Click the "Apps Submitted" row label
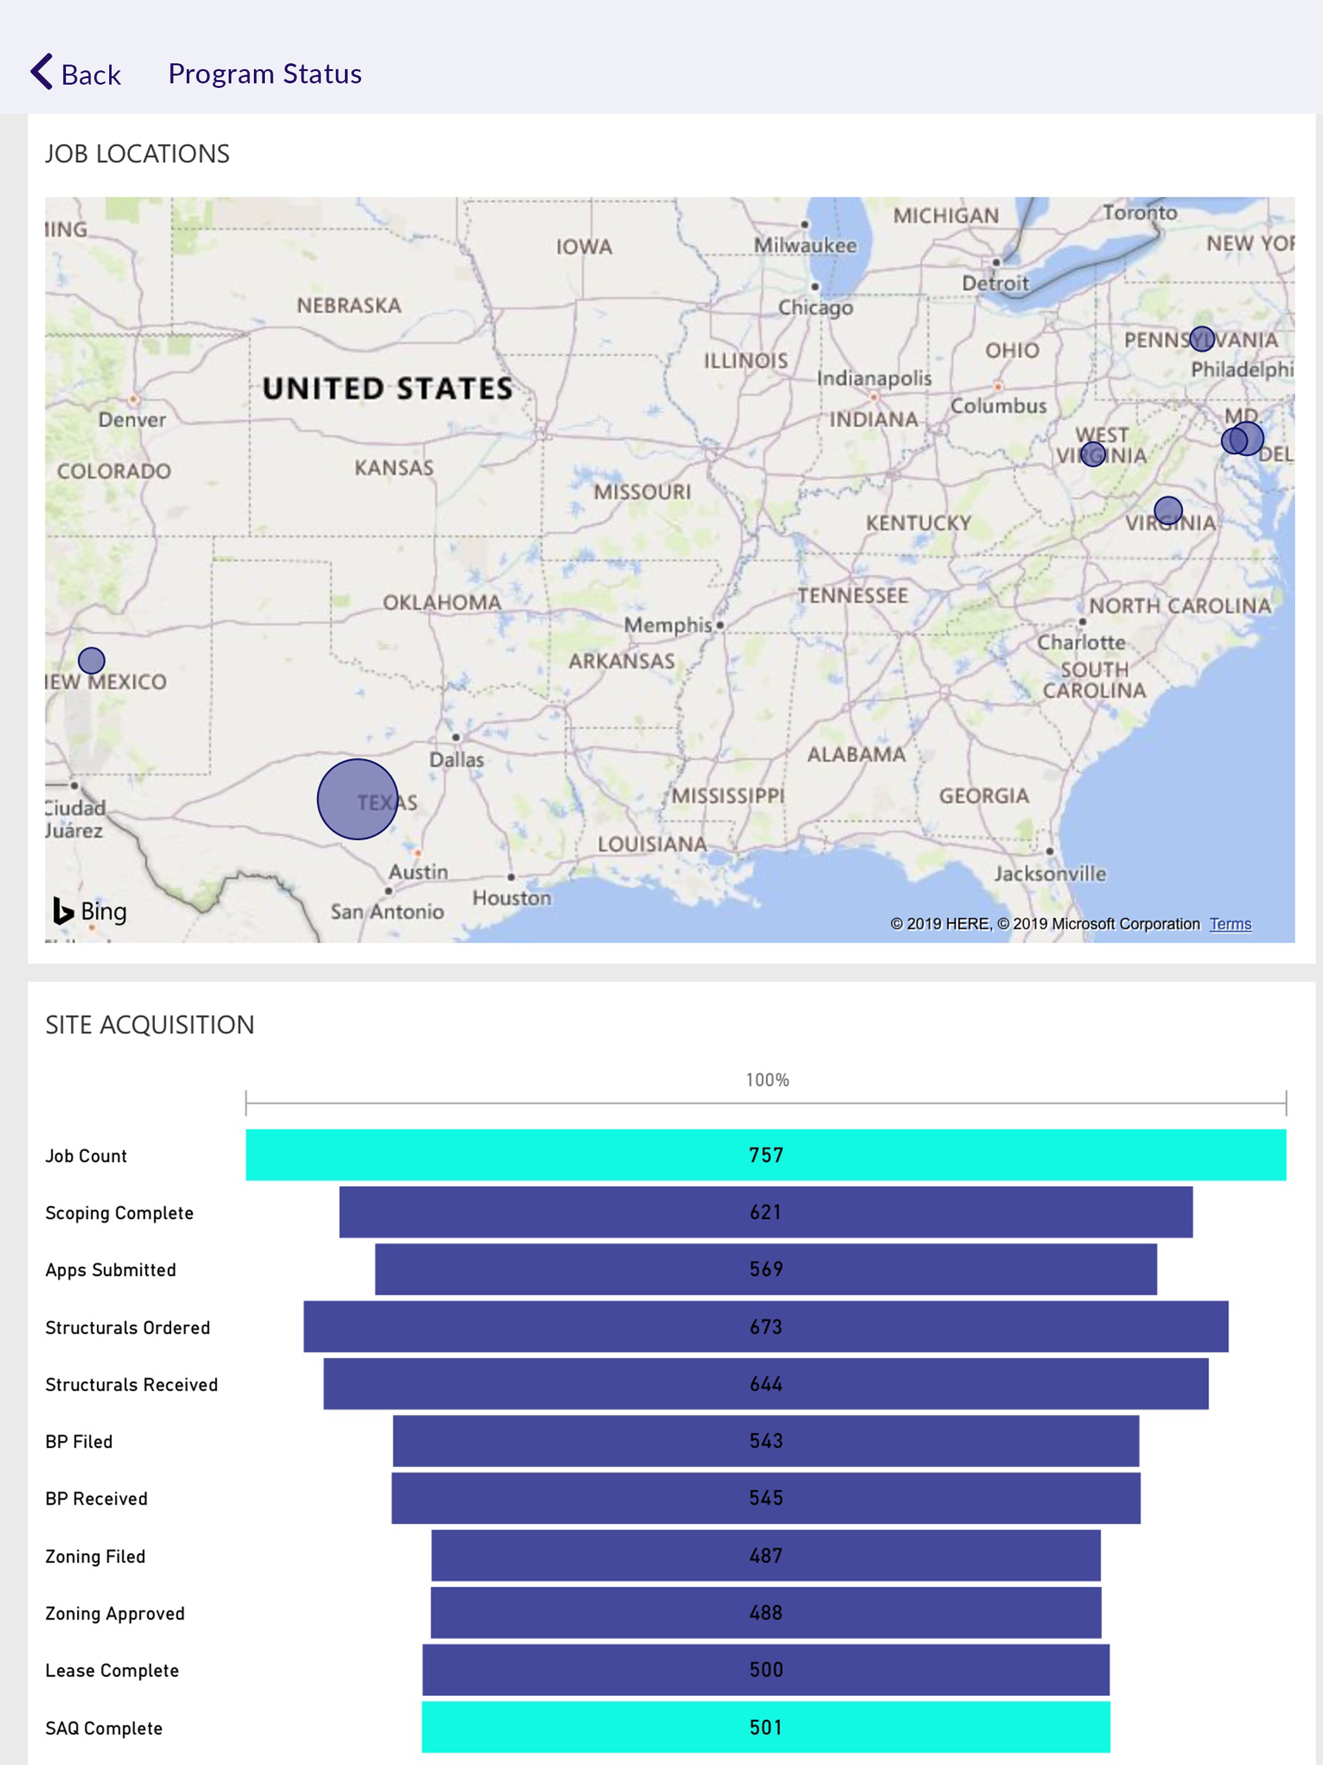Viewport: 1323px width, 1765px height. tap(111, 1270)
